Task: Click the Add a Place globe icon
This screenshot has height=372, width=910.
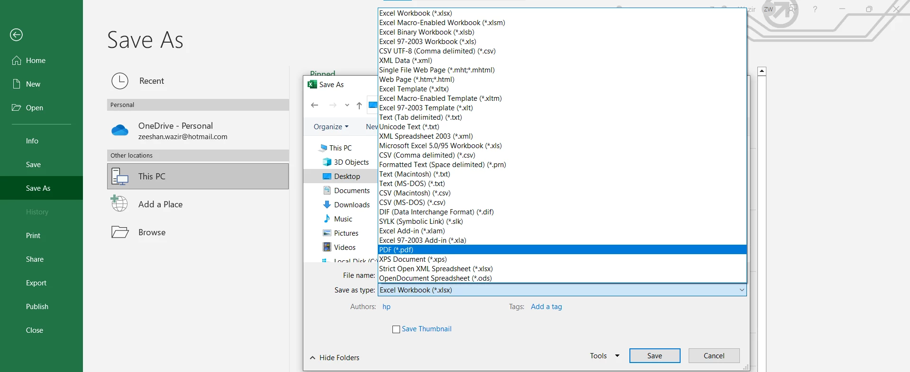Action: pos(119,204)
